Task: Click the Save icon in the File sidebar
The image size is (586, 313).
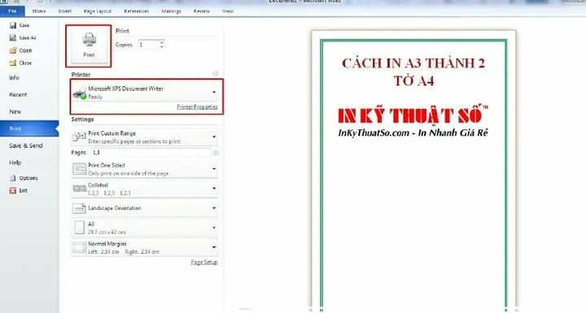Action: coord(13,25)
